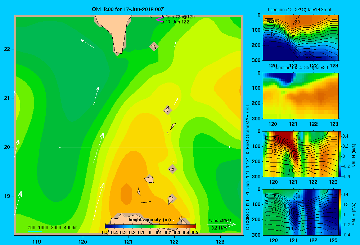Click the CSIRO BoM OceanMAPS v3 copyright text

(248, 168)
